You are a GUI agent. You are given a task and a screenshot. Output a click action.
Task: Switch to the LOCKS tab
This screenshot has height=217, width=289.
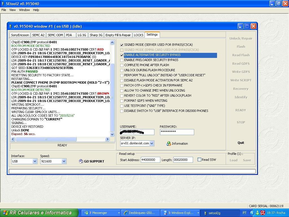click(139, 35)
